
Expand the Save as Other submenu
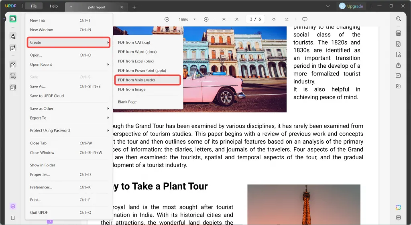pos(69,109)
